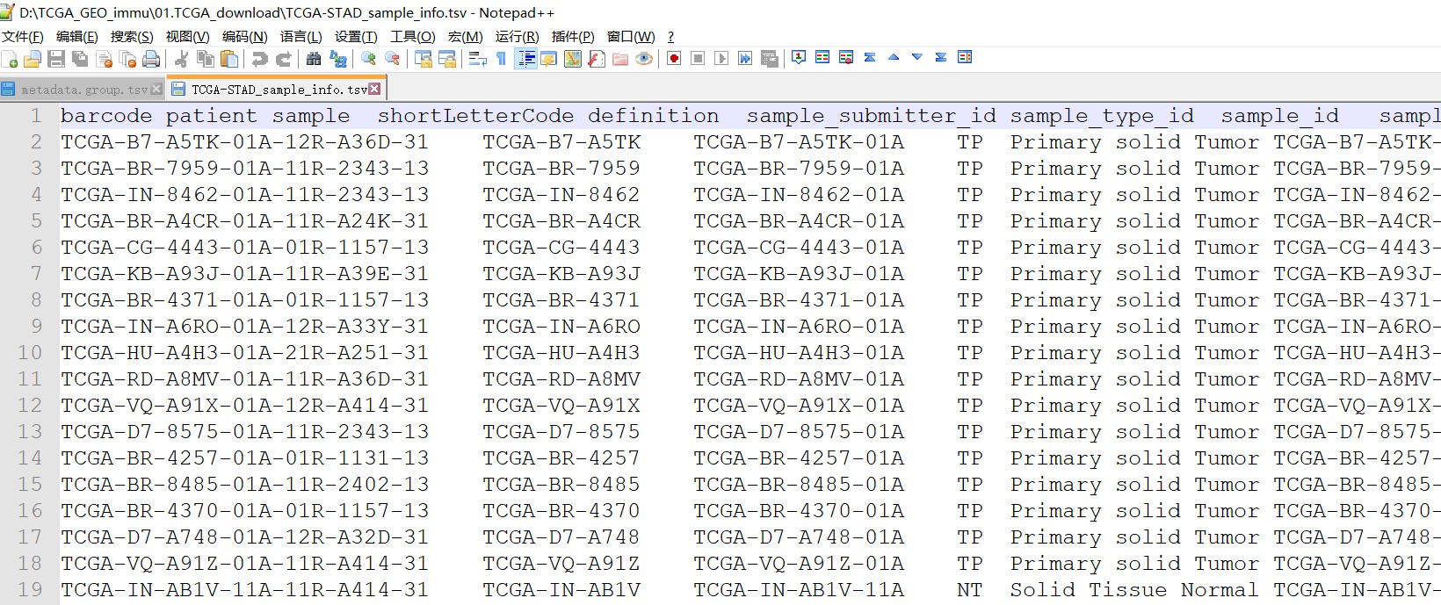Click the Paste clipboard icon
Image resolution: width=1441 pixels, height=605 pixels.
coord(229,59)
